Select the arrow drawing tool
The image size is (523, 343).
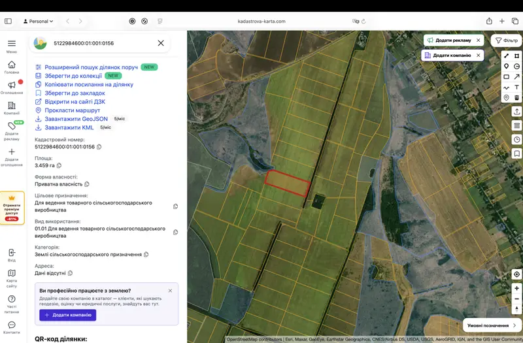click(516, 76)
